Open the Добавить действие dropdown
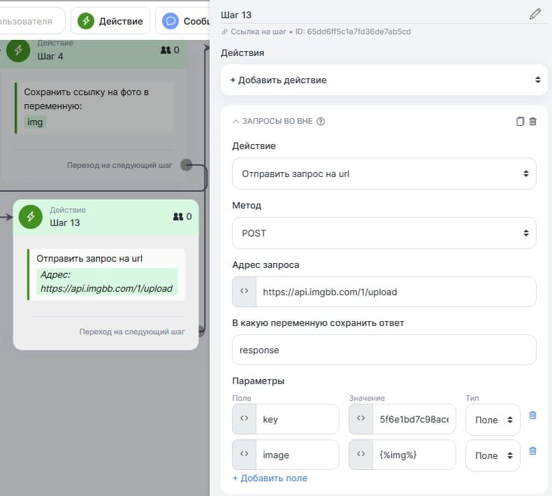 [384, 80]
